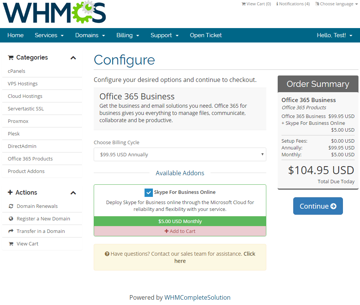Select the Plesk category
This screenshot has width=360, height=305.
coord(42,134)
